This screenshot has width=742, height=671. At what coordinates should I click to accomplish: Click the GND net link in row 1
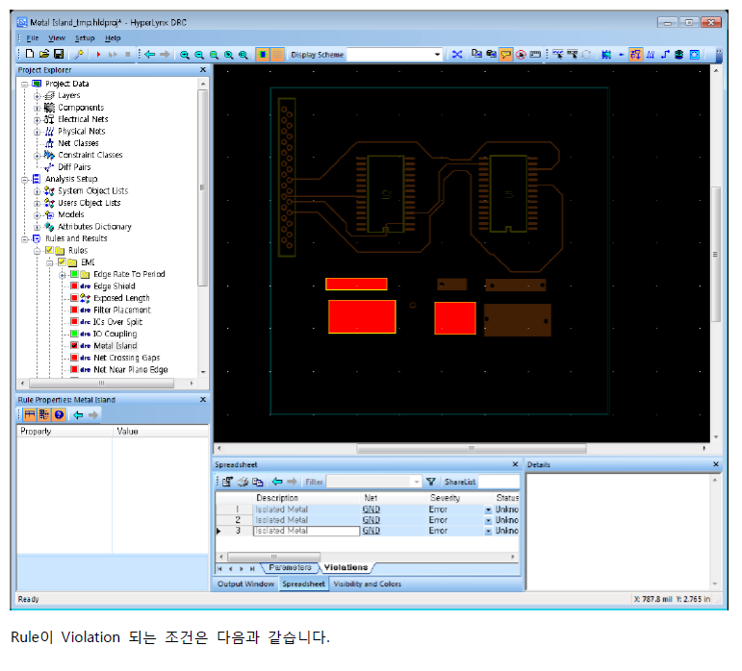pos(371,509)
